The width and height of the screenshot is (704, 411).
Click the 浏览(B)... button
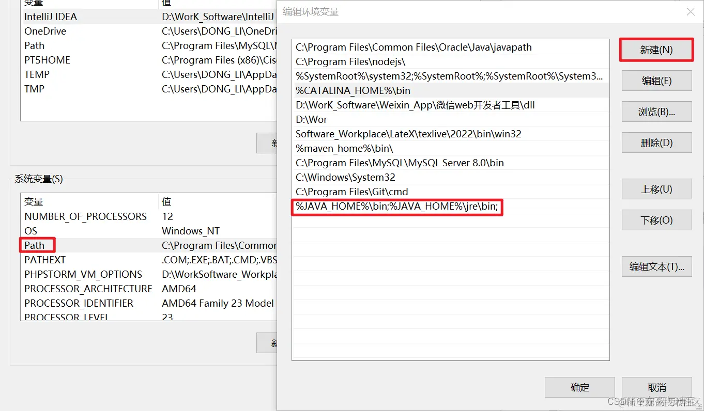click(656, 112)
